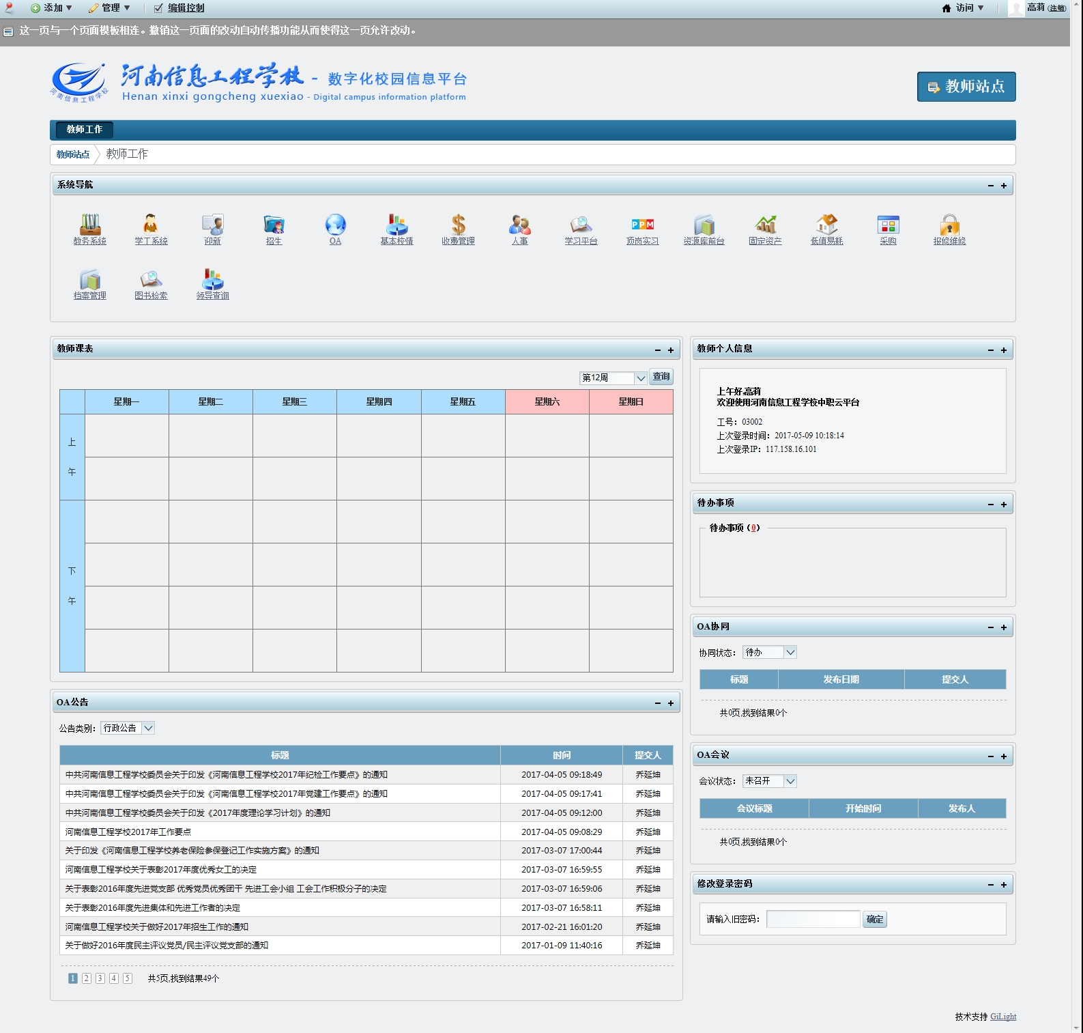Screen dimensions: 1083x1033
Task: Open 收费管理 dollar sign icon
Action: tap(458, 225)
